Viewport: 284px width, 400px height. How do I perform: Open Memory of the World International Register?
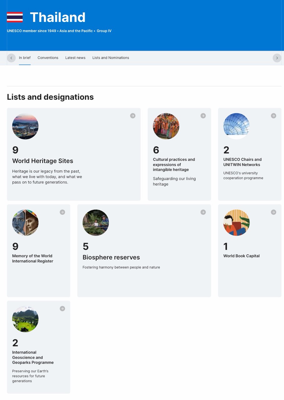click(33, 258)
